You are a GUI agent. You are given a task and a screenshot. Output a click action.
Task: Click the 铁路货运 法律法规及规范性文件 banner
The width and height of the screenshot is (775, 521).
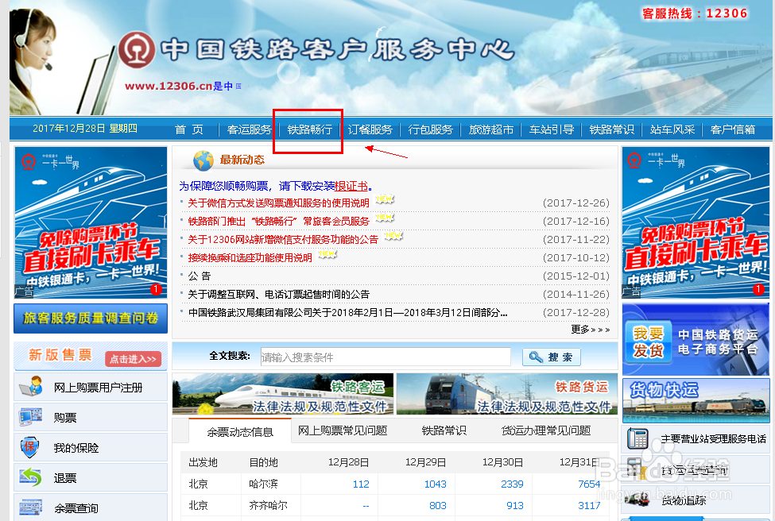(506, 394)
